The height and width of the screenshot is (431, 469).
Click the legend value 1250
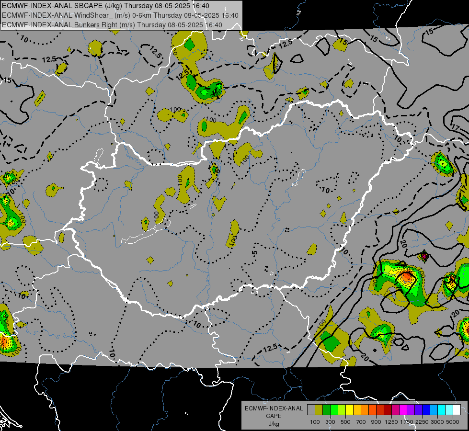(x=391, y=422)
